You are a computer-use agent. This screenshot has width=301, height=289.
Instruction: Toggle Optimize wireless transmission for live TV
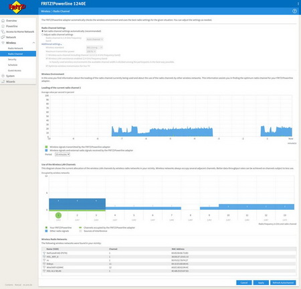[x=47, y=66]
